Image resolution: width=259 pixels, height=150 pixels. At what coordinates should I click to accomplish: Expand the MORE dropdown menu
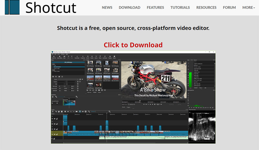point(249,8)
